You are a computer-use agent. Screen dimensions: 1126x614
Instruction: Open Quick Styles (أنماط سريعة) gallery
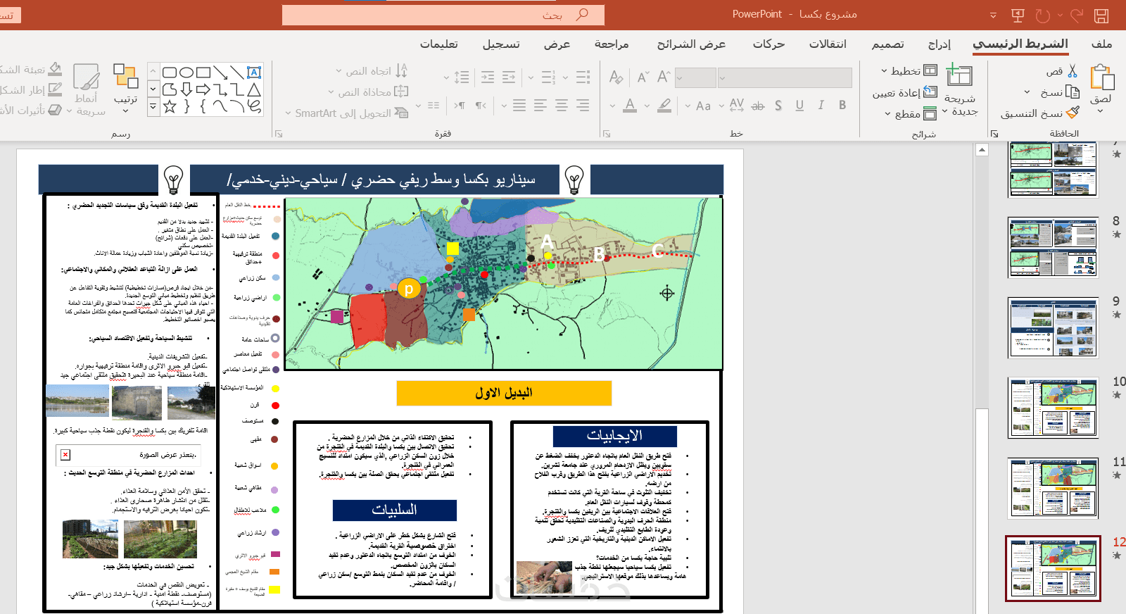87,89
